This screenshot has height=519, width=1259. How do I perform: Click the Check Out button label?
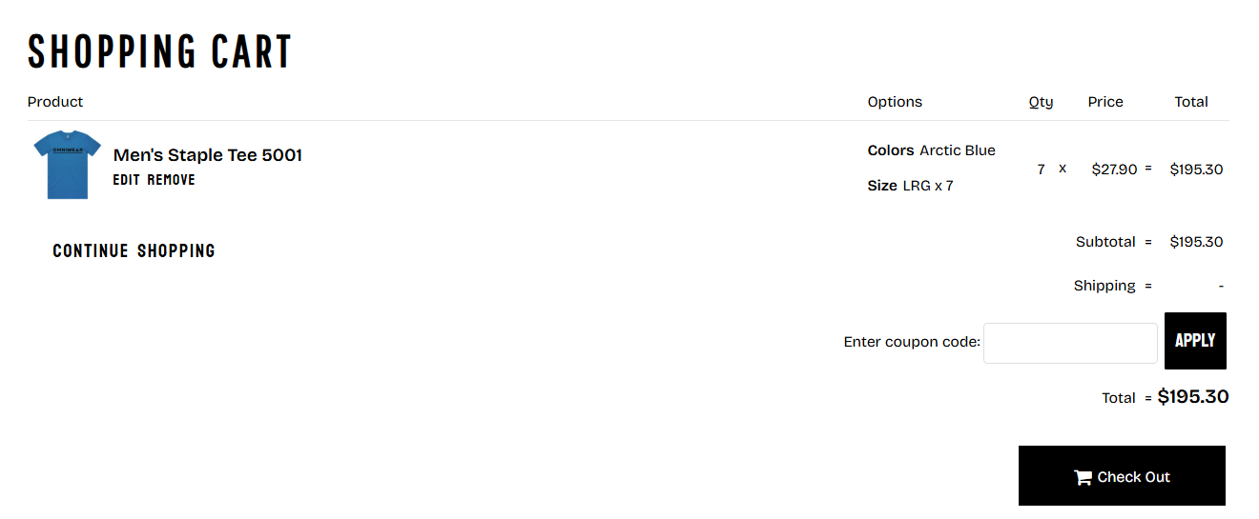point(1133,477)
